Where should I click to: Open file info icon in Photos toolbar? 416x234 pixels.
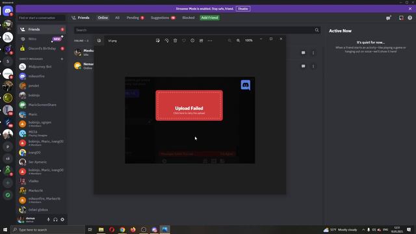[192, 40]
